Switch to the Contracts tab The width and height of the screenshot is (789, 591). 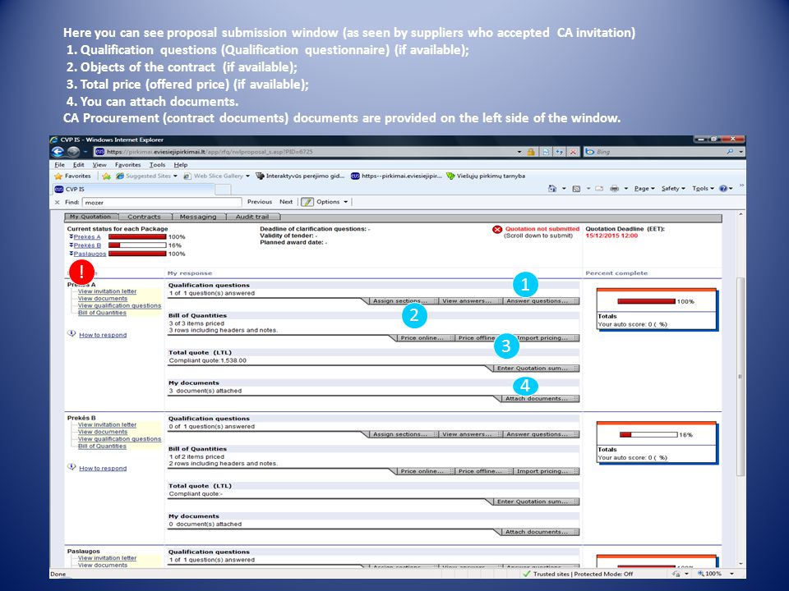(144, 217)
